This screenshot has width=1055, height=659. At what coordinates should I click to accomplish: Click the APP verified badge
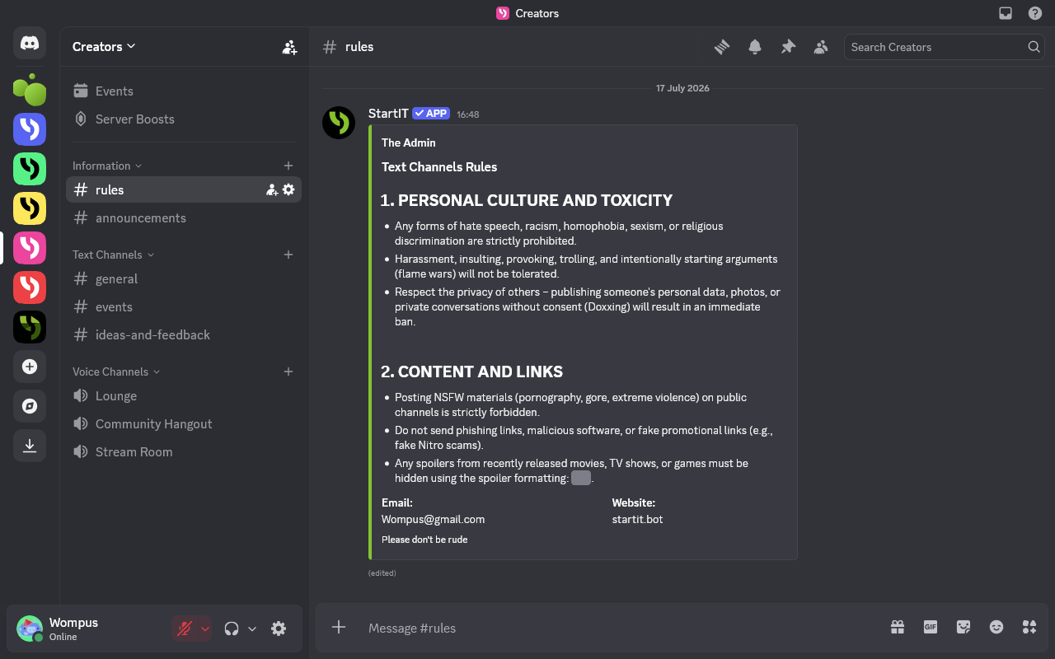click(x=431, y=114)
